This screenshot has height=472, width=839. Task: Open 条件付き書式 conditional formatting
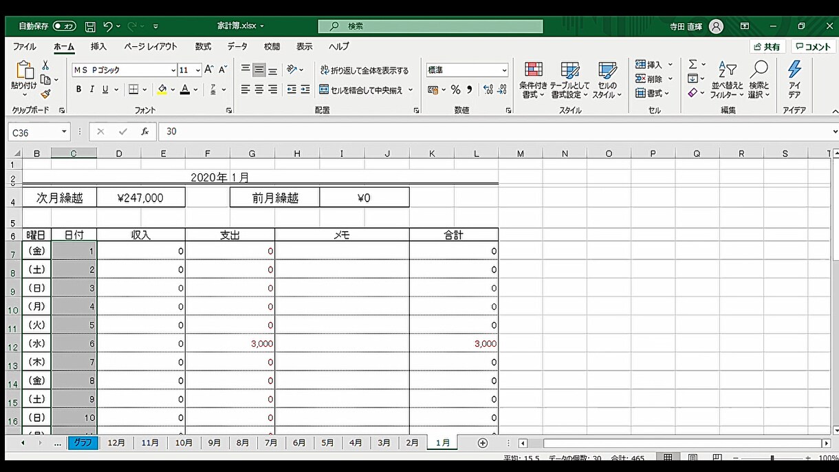pyautogui.click(x=533, y=80)
